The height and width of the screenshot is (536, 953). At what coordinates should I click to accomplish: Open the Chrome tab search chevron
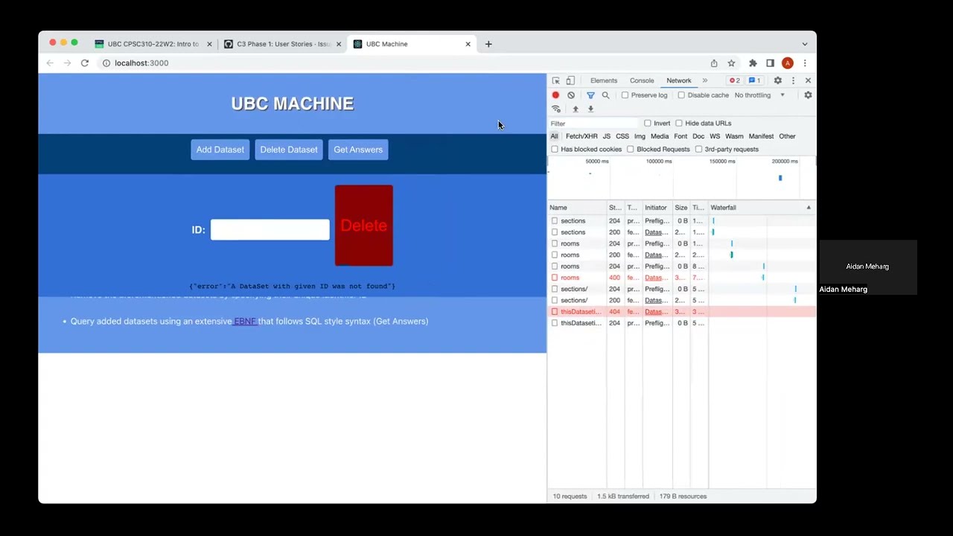(x=805, y=44)
